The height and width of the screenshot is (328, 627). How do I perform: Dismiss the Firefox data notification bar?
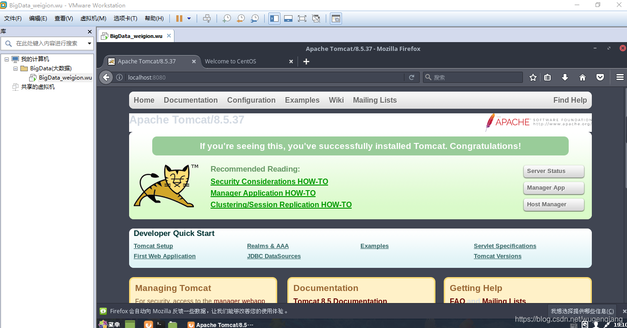coord(624,311)
